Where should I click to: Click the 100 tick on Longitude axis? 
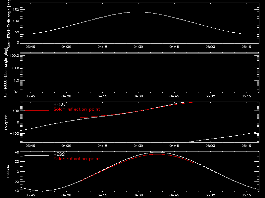point(16,111)
